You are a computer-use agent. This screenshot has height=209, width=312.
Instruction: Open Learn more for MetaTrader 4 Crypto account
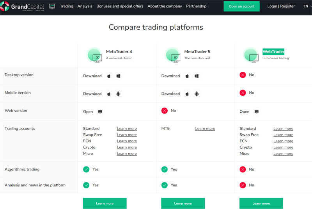127,147
